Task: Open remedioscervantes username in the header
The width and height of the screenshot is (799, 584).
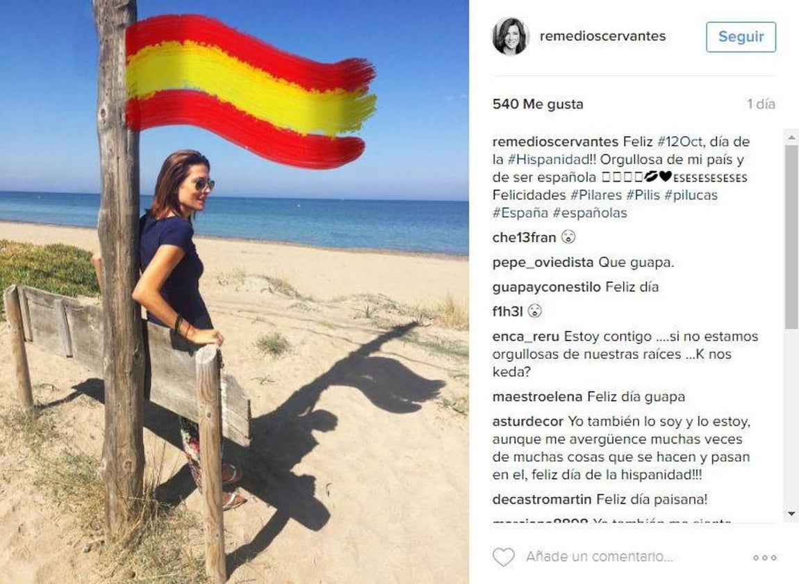Action: [602, 36]
